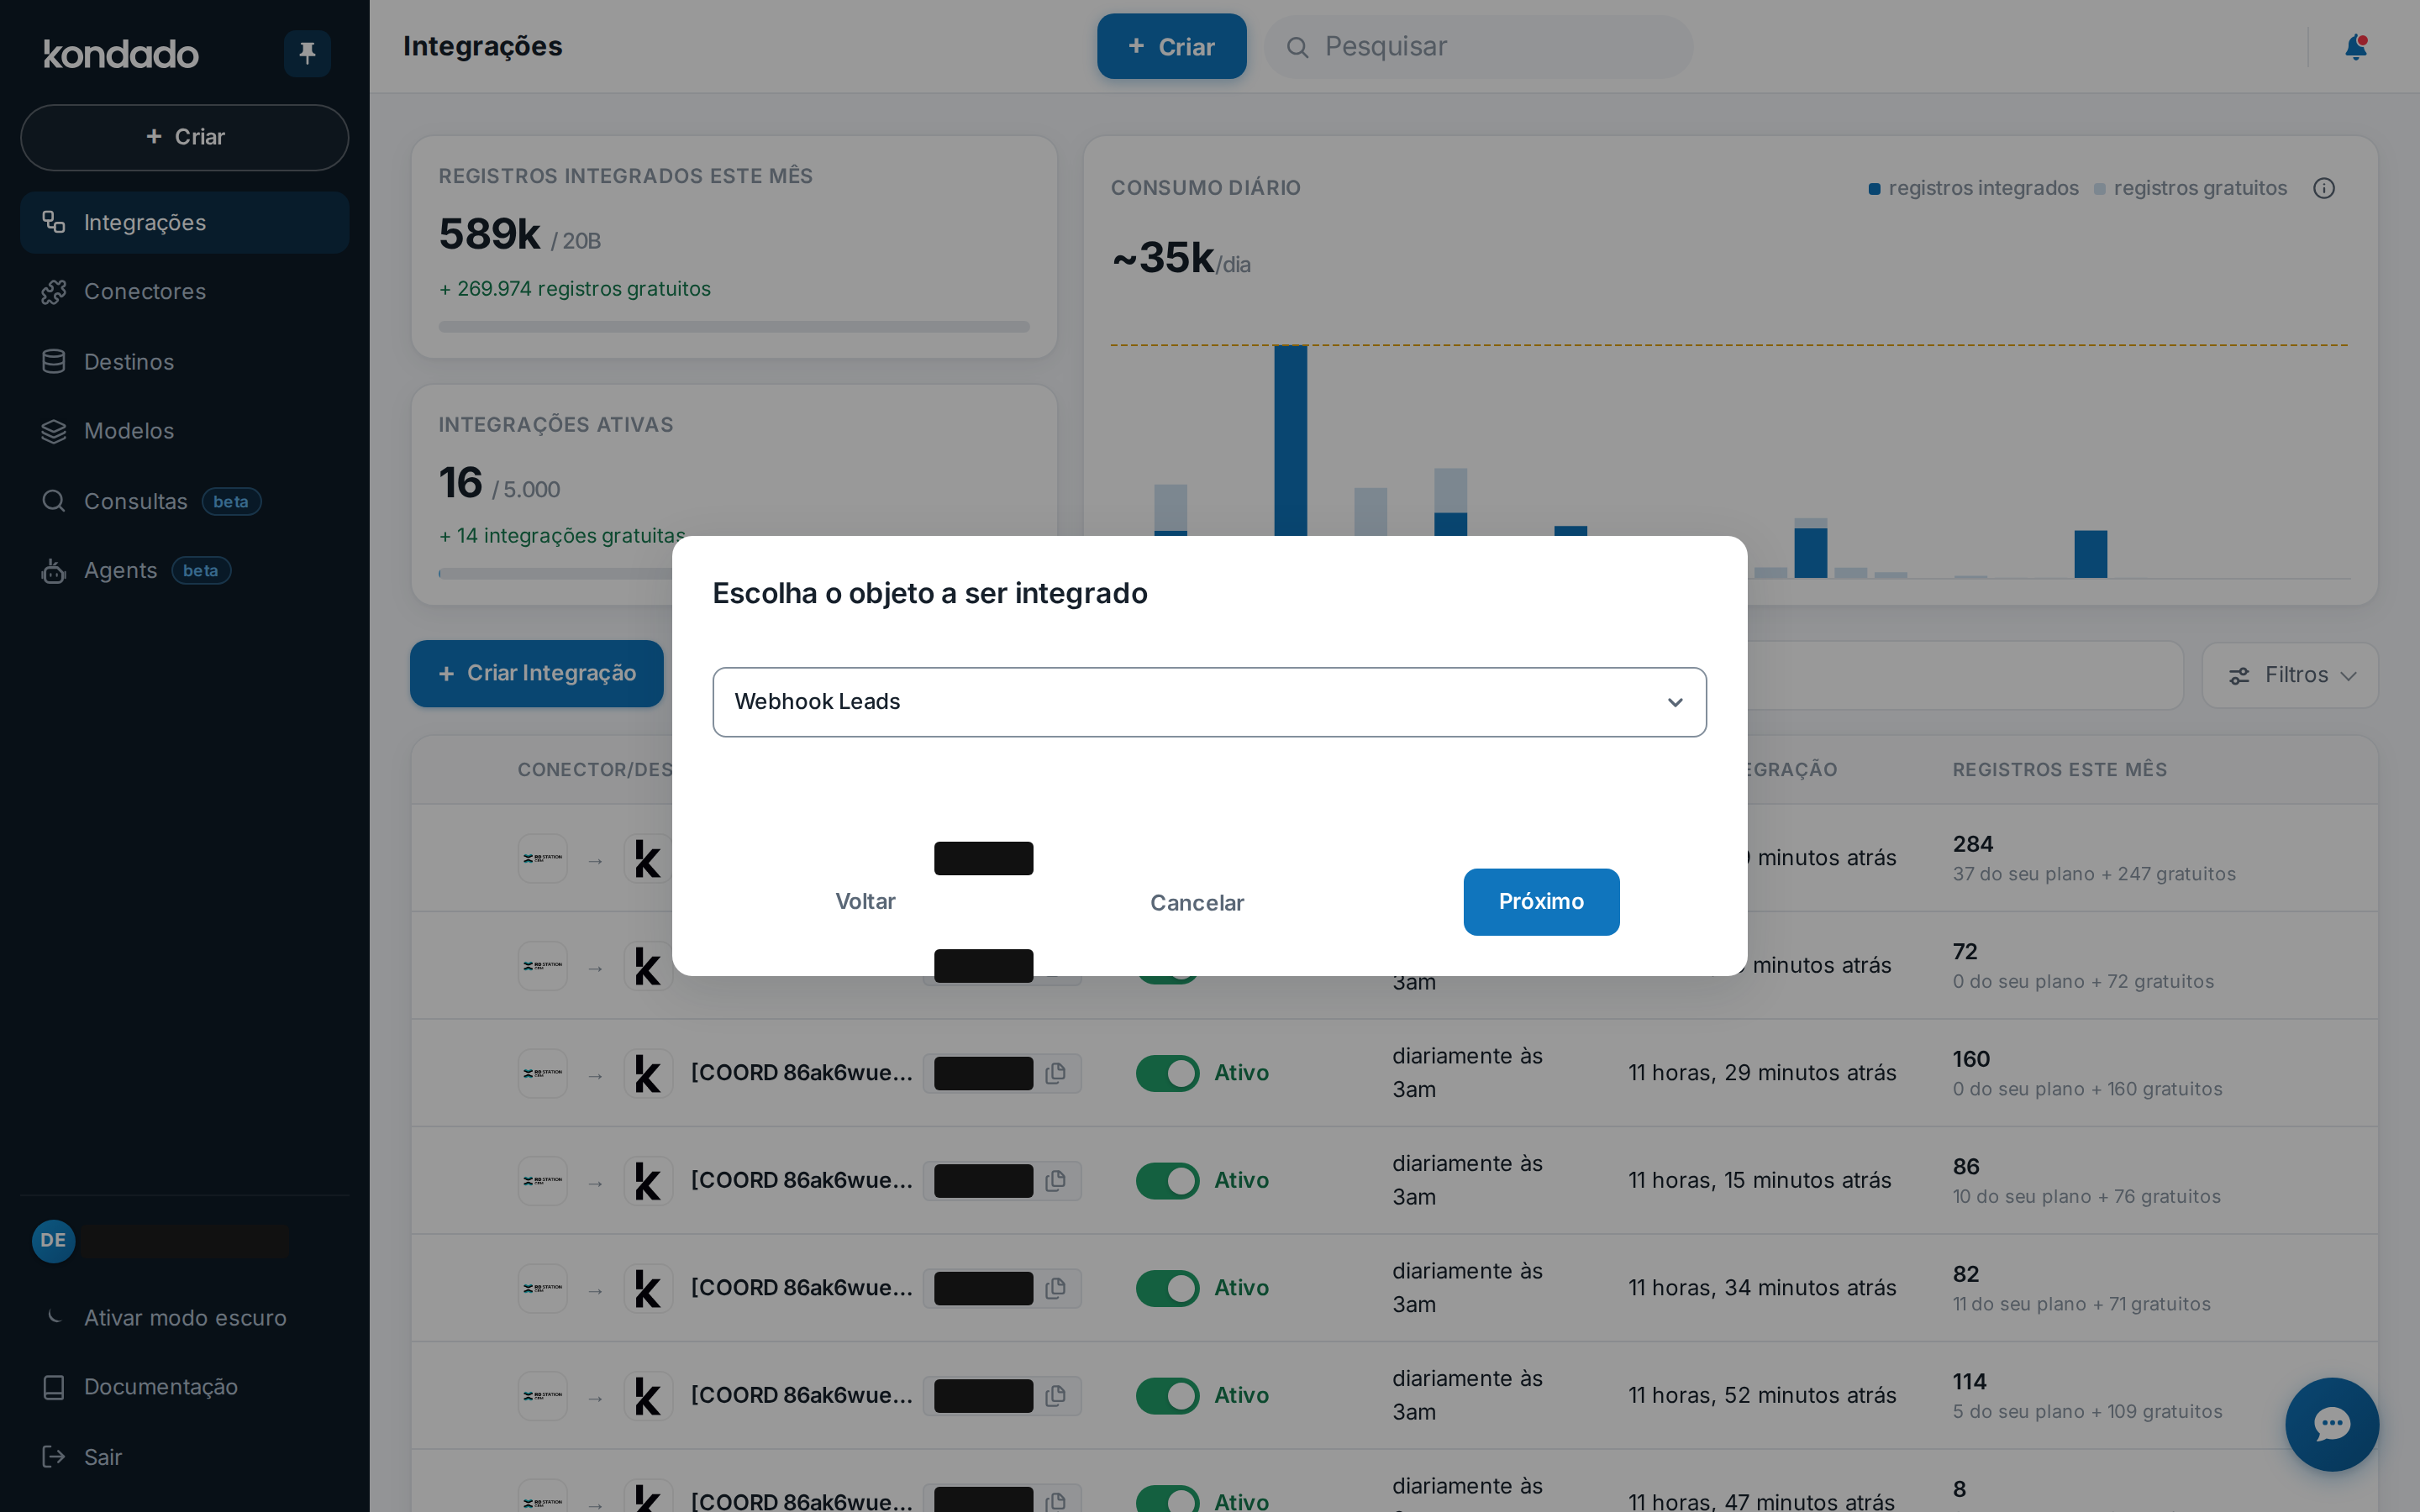Click the Pesquisar search field

coord(1478,47)
